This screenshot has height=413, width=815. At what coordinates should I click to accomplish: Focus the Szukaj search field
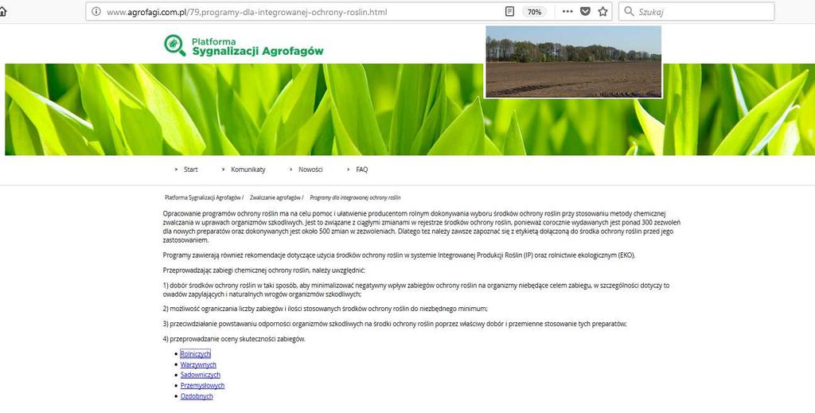click(x=696, y=11)
